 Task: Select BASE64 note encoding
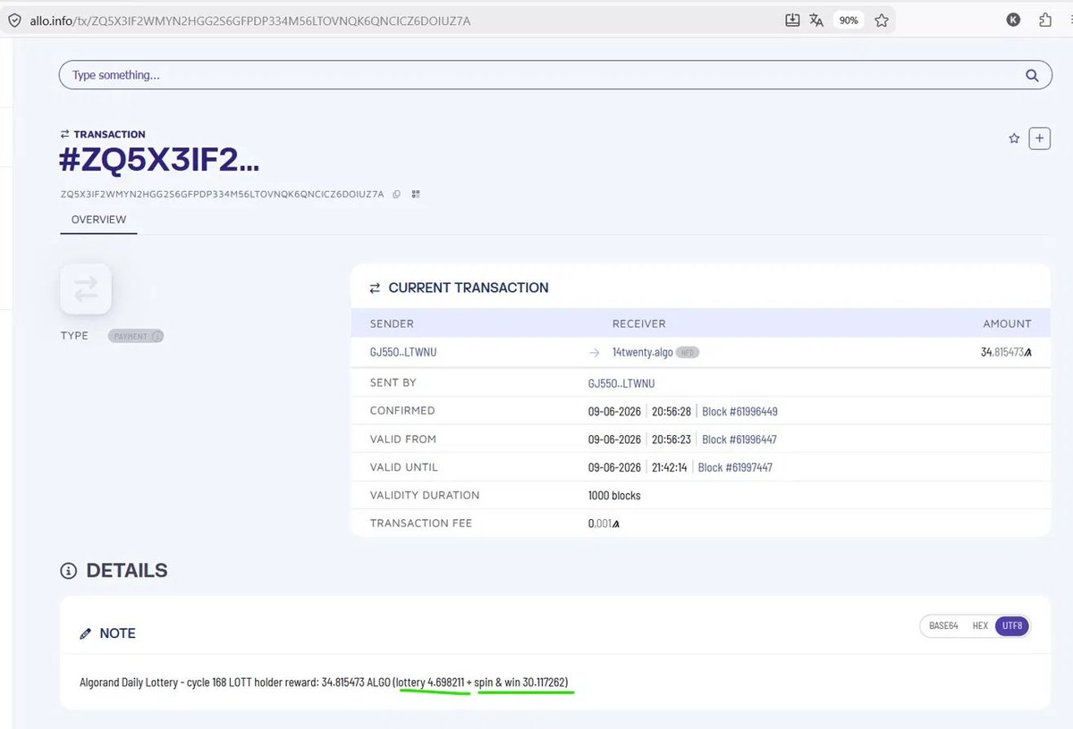pyautogui.click(x=943, y=625)
